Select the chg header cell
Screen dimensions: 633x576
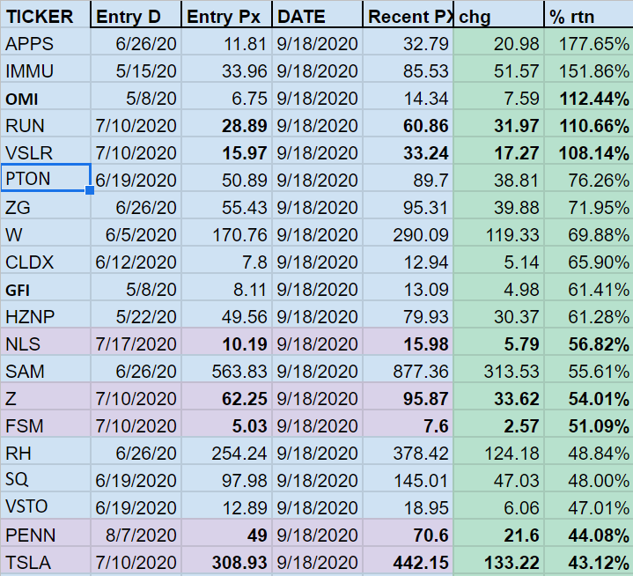[498, 15]
